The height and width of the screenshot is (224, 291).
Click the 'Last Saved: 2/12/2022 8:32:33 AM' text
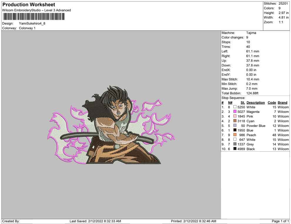(x=96, y=221)
